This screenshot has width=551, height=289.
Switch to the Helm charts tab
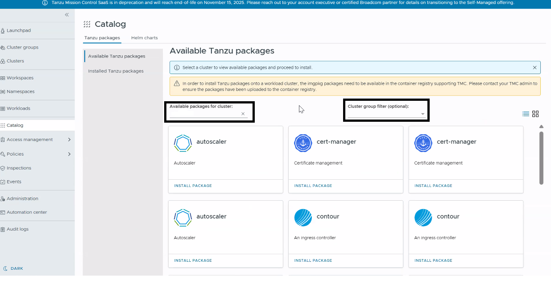coord(144,38)
